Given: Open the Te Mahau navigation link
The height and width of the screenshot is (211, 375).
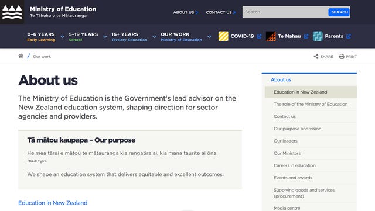Looking at the screenshot, I should [x=289, y=36].
